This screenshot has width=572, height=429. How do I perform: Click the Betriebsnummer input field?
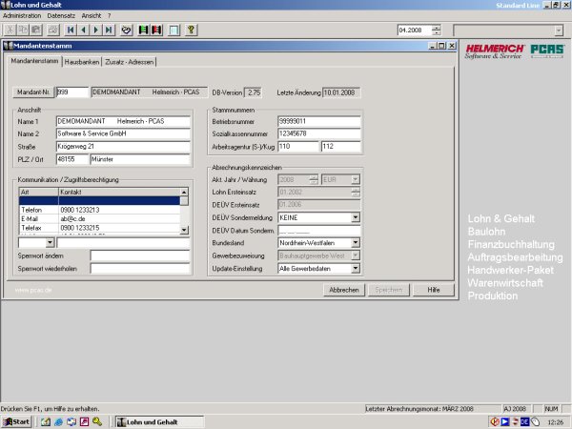coord(319,121)
